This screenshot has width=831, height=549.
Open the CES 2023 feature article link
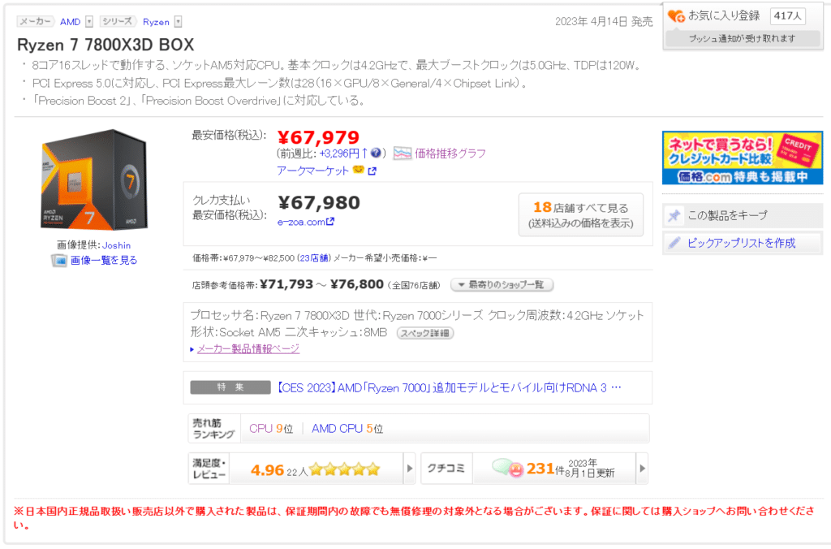(448, 387)
